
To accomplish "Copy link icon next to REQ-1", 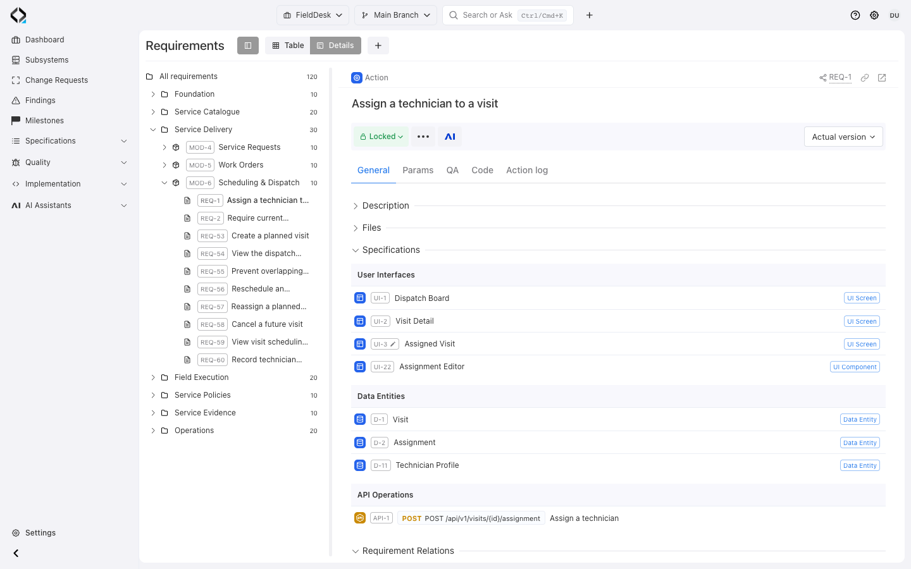I will pos(865,78).
